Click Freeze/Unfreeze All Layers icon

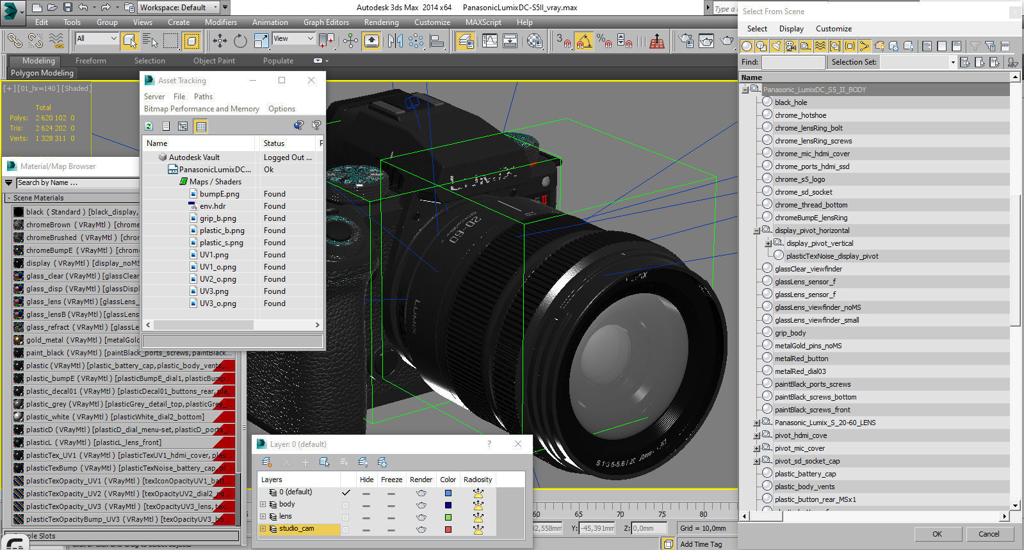[382, 462]
